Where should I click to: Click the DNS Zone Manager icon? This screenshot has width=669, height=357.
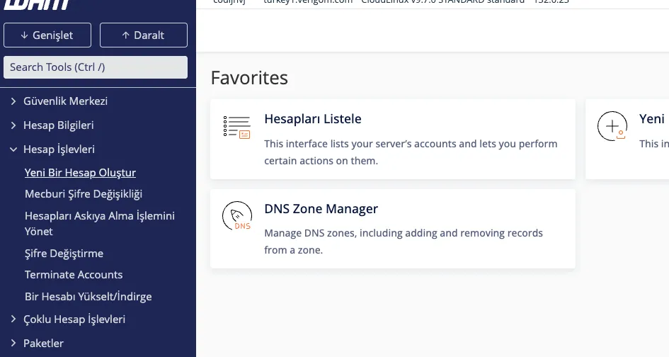click(x=236, y=217)
